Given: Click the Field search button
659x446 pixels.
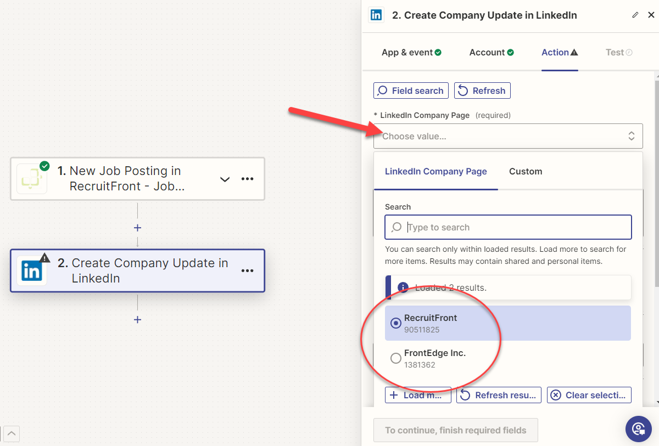Looking at the screenshot, I should pos(411,91).
